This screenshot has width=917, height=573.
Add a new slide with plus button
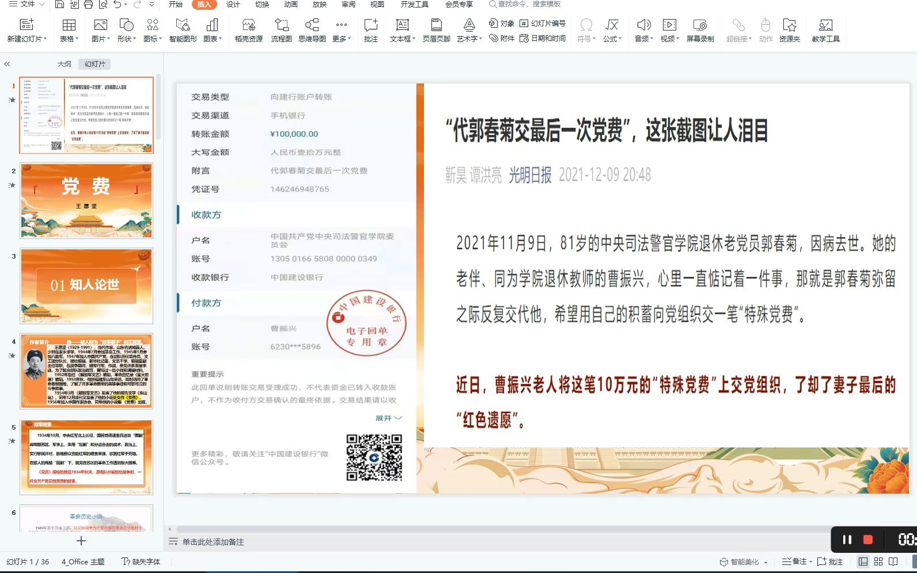[x=81, y=541]
